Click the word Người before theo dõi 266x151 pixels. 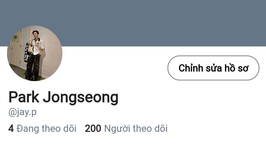[117, 128]
